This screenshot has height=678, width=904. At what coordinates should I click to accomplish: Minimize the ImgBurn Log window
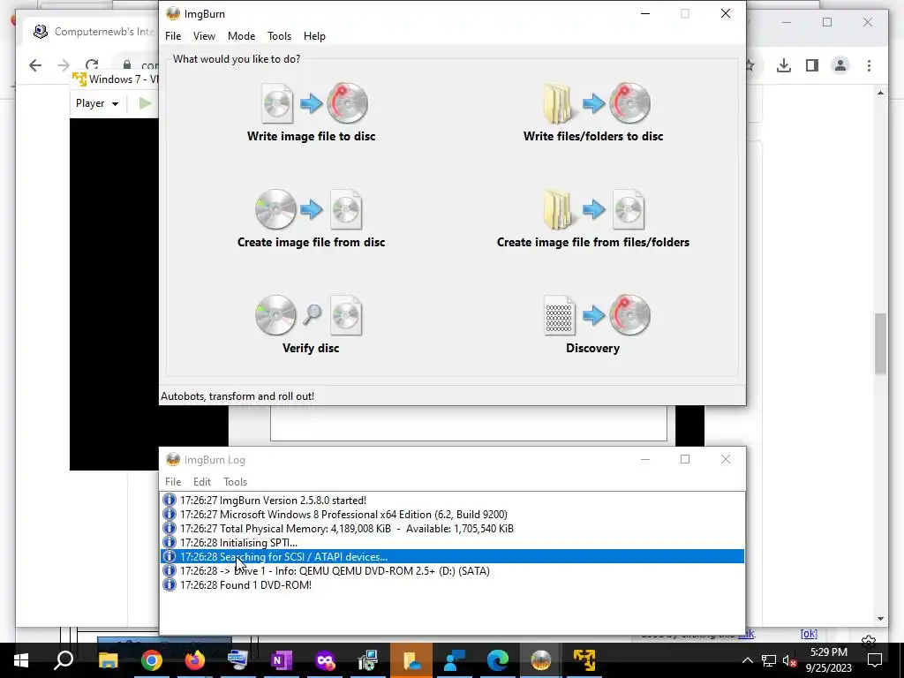point(645,459)
